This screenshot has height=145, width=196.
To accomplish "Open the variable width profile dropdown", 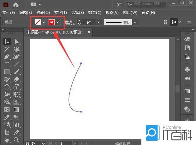I will 135,22.
